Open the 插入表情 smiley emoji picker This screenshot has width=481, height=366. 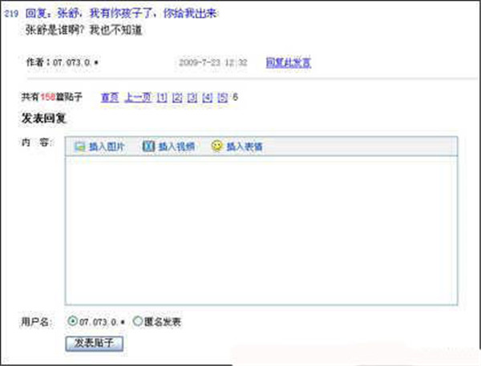point(216,147)
